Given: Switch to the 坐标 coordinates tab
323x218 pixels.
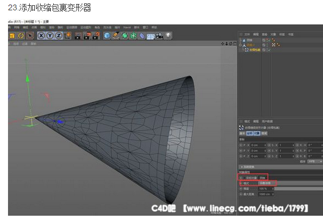Looking at the screenshot, I should pyautogui.click(x=250, y=133).
